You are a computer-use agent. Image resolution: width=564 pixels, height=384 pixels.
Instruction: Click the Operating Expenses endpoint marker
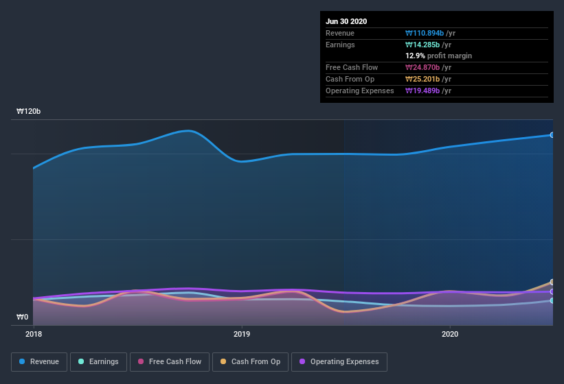(552, 291)
